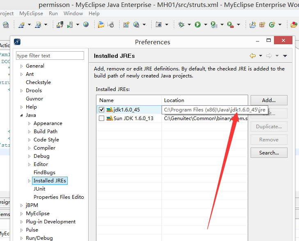This screenshot has height=241, width=299.
Task: Click the Search... button
Action: point(269,152)
